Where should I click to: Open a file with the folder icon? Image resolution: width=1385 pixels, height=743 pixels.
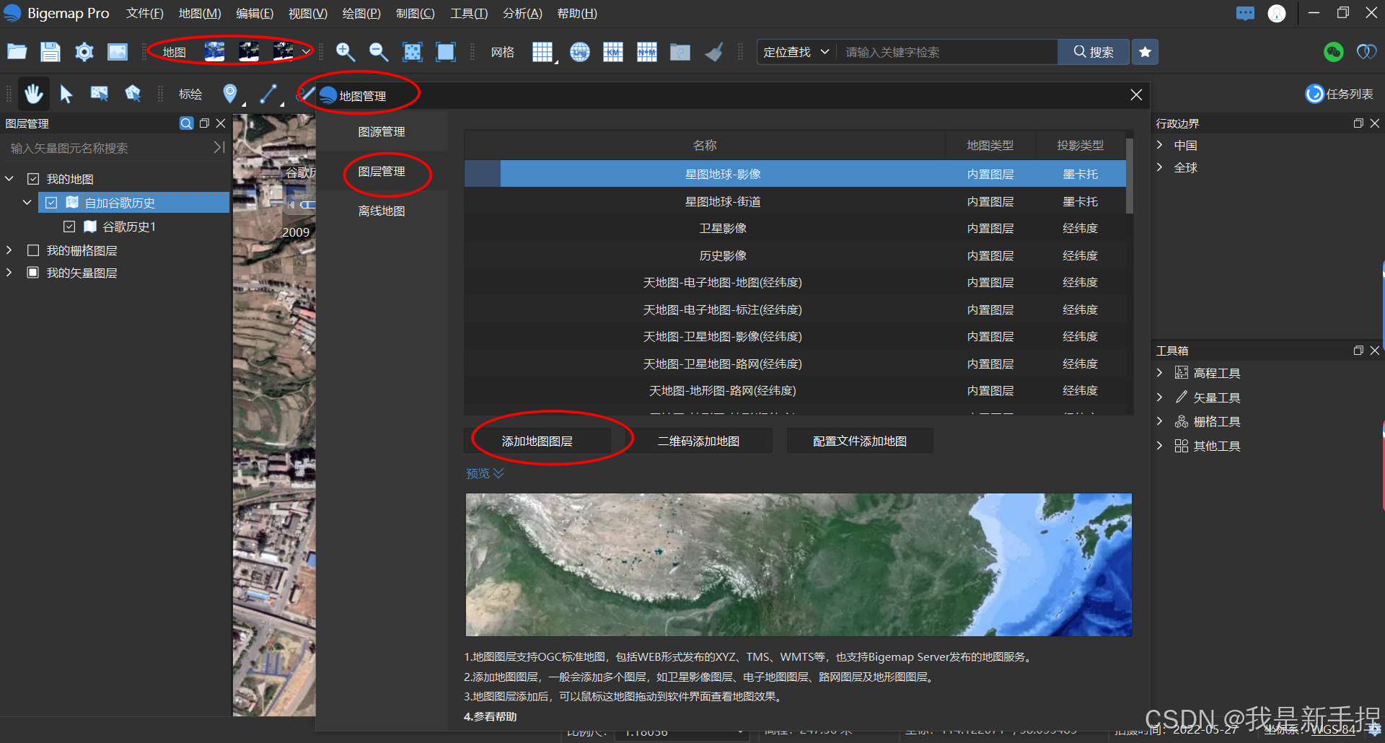(17, 51)
